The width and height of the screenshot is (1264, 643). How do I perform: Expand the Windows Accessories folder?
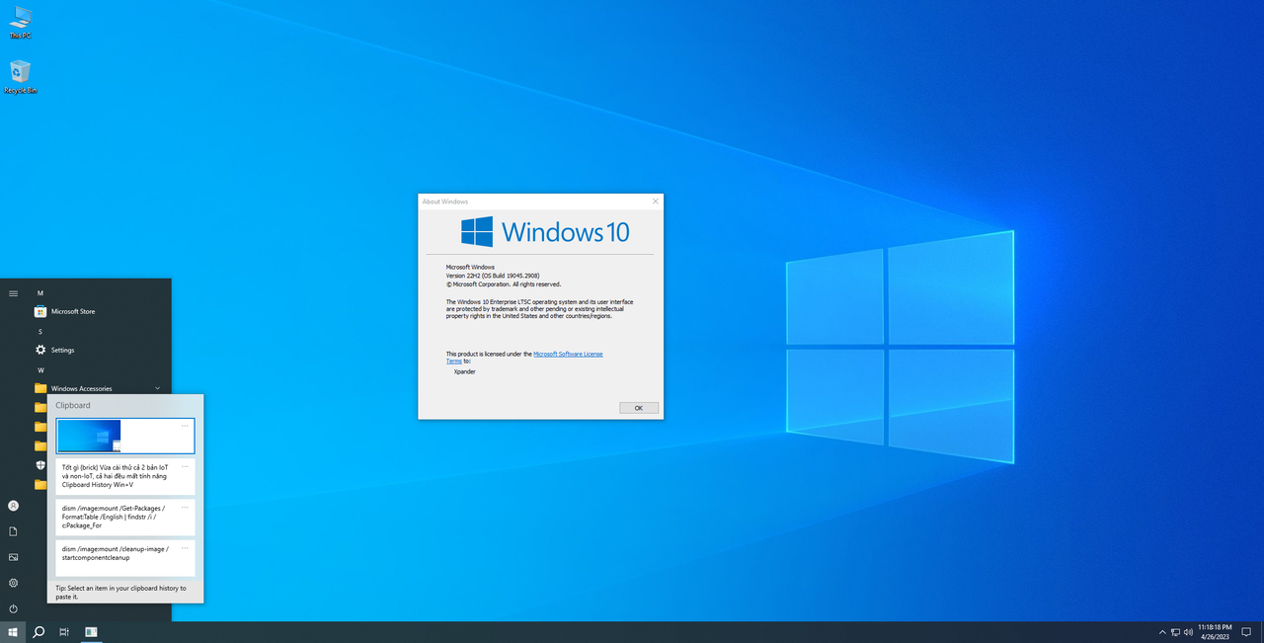click(x=99, y=388)
